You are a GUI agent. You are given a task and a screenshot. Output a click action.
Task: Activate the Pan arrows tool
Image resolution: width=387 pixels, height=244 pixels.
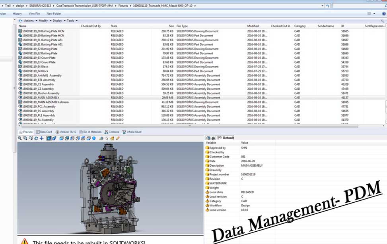click(41, 138)
